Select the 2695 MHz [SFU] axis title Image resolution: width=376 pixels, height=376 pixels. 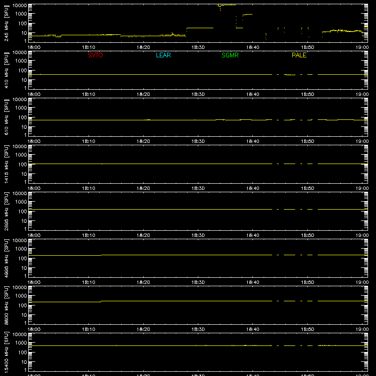coord(7,211)
